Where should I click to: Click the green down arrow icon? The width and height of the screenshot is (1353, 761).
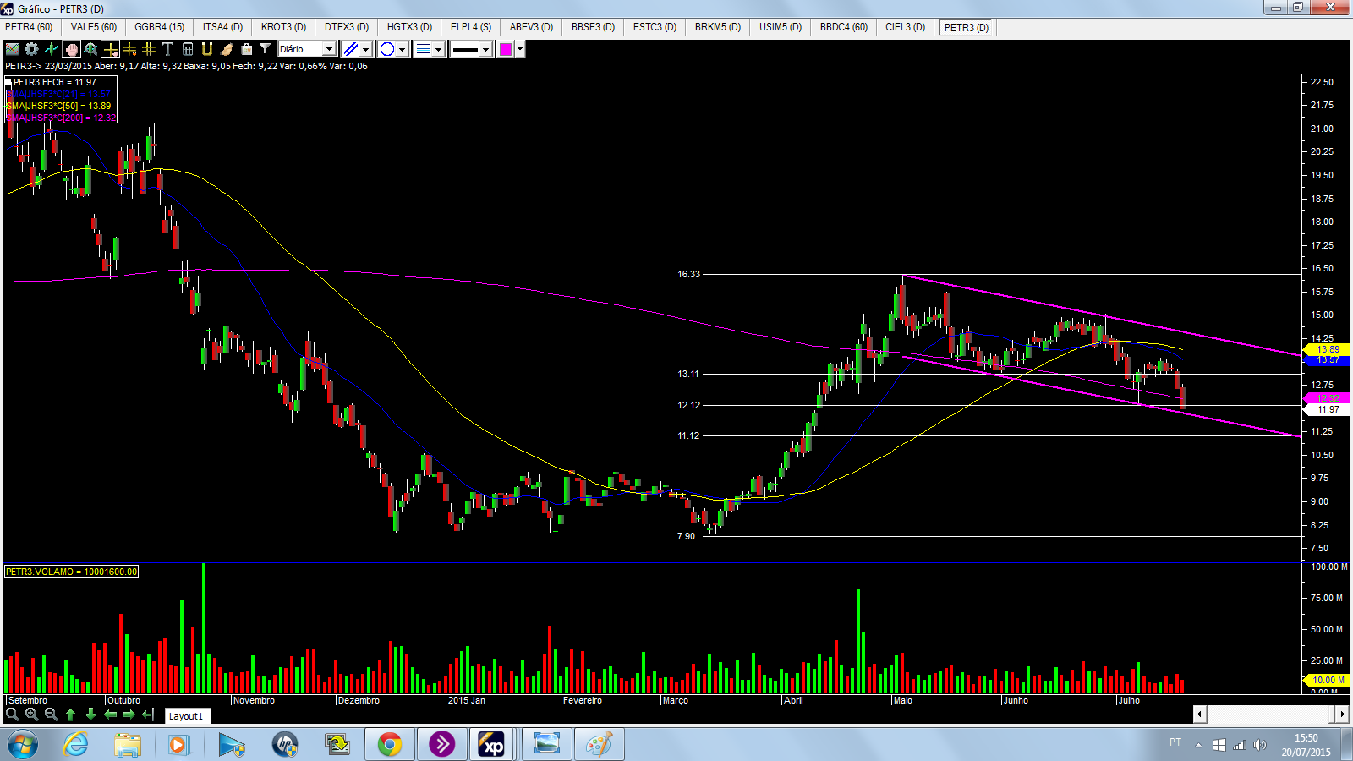pos(90,714)
